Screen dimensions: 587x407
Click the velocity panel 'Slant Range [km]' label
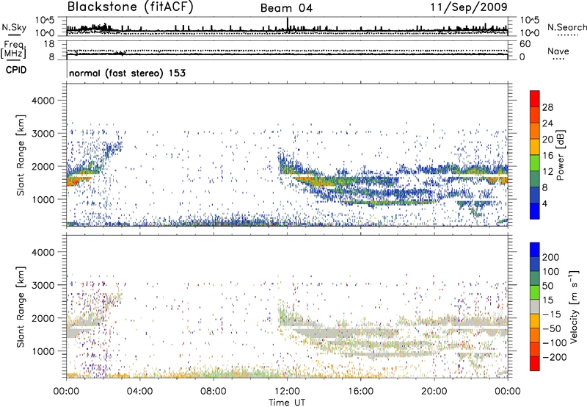(x=21, y=306)
